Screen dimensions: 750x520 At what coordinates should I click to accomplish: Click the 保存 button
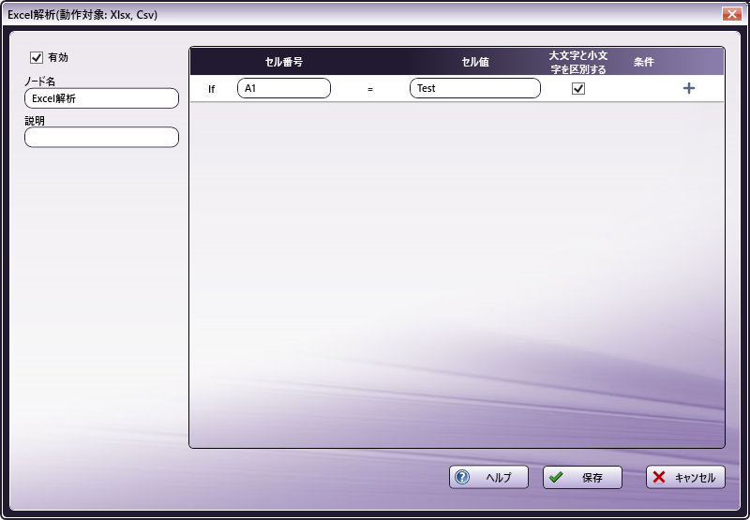pyautogui.click(x=582, y=477)
